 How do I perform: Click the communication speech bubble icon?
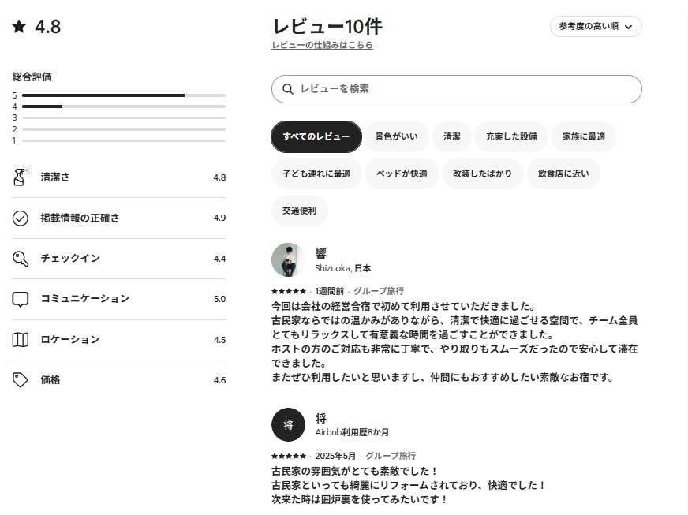pos(21,300)
